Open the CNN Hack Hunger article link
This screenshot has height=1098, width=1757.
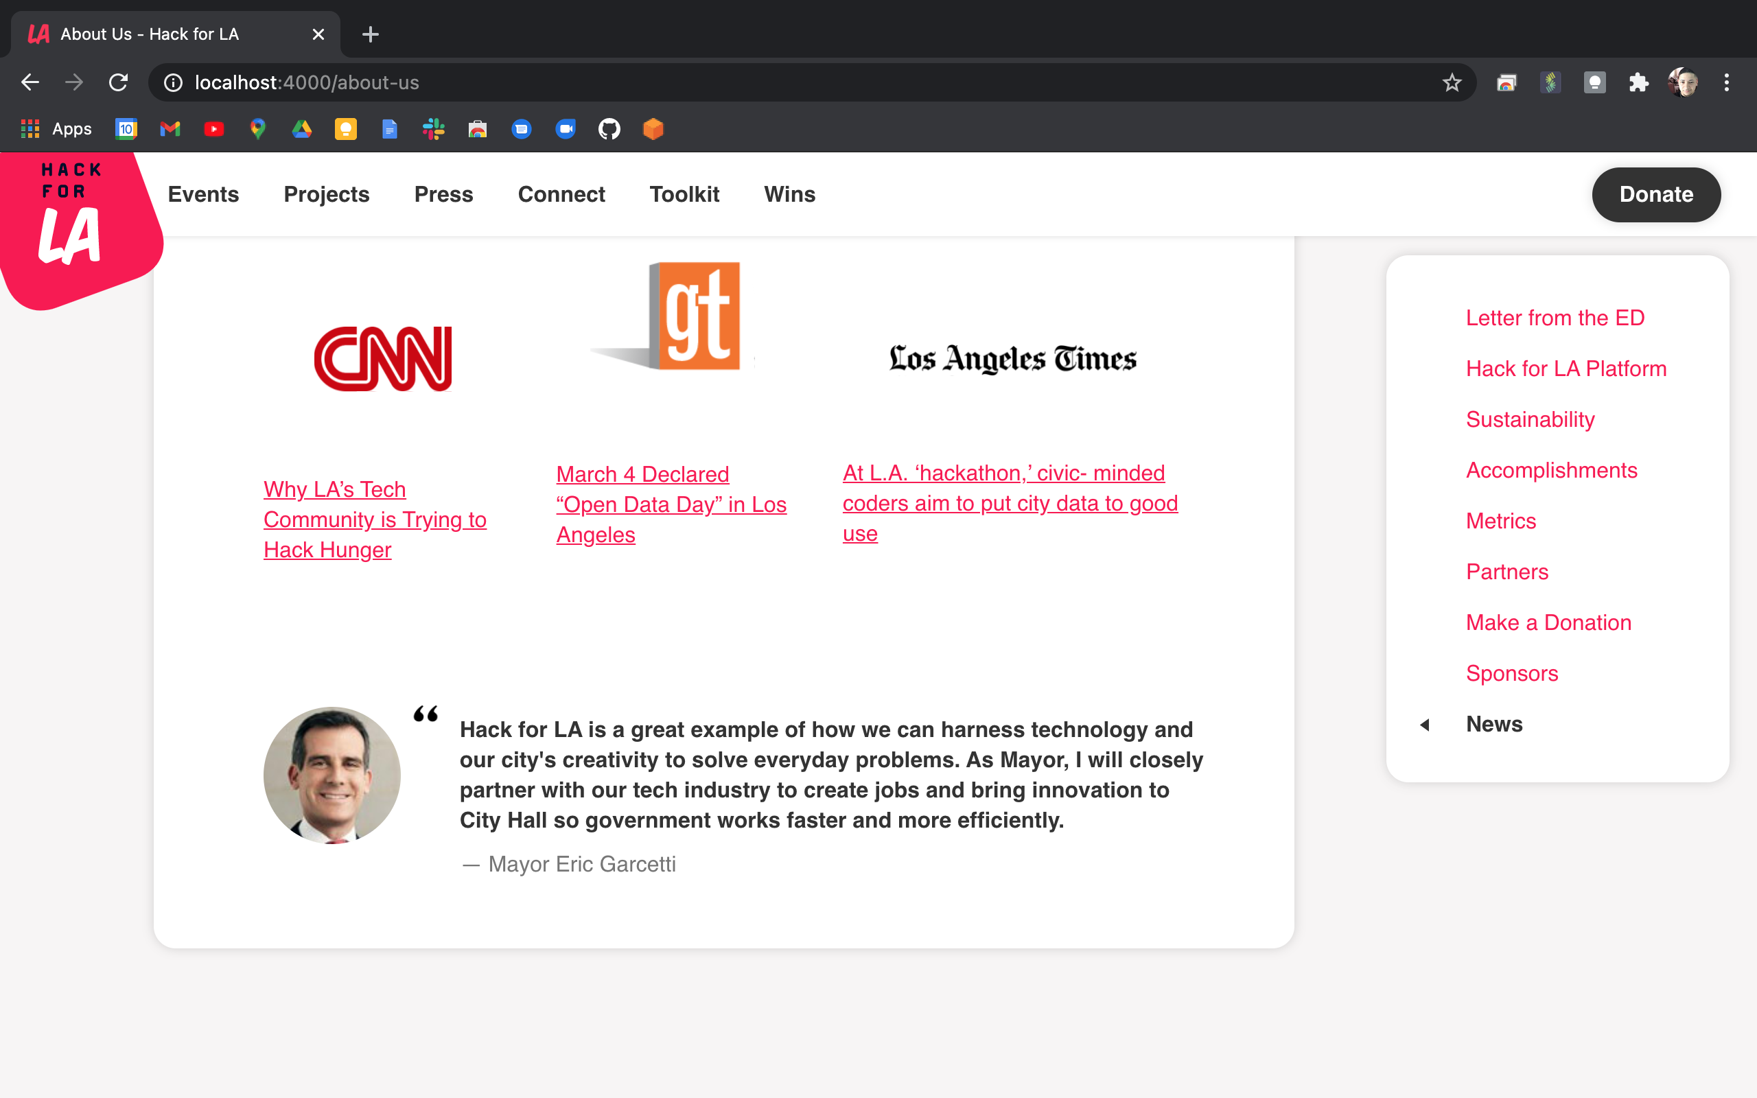click(374, 519)
